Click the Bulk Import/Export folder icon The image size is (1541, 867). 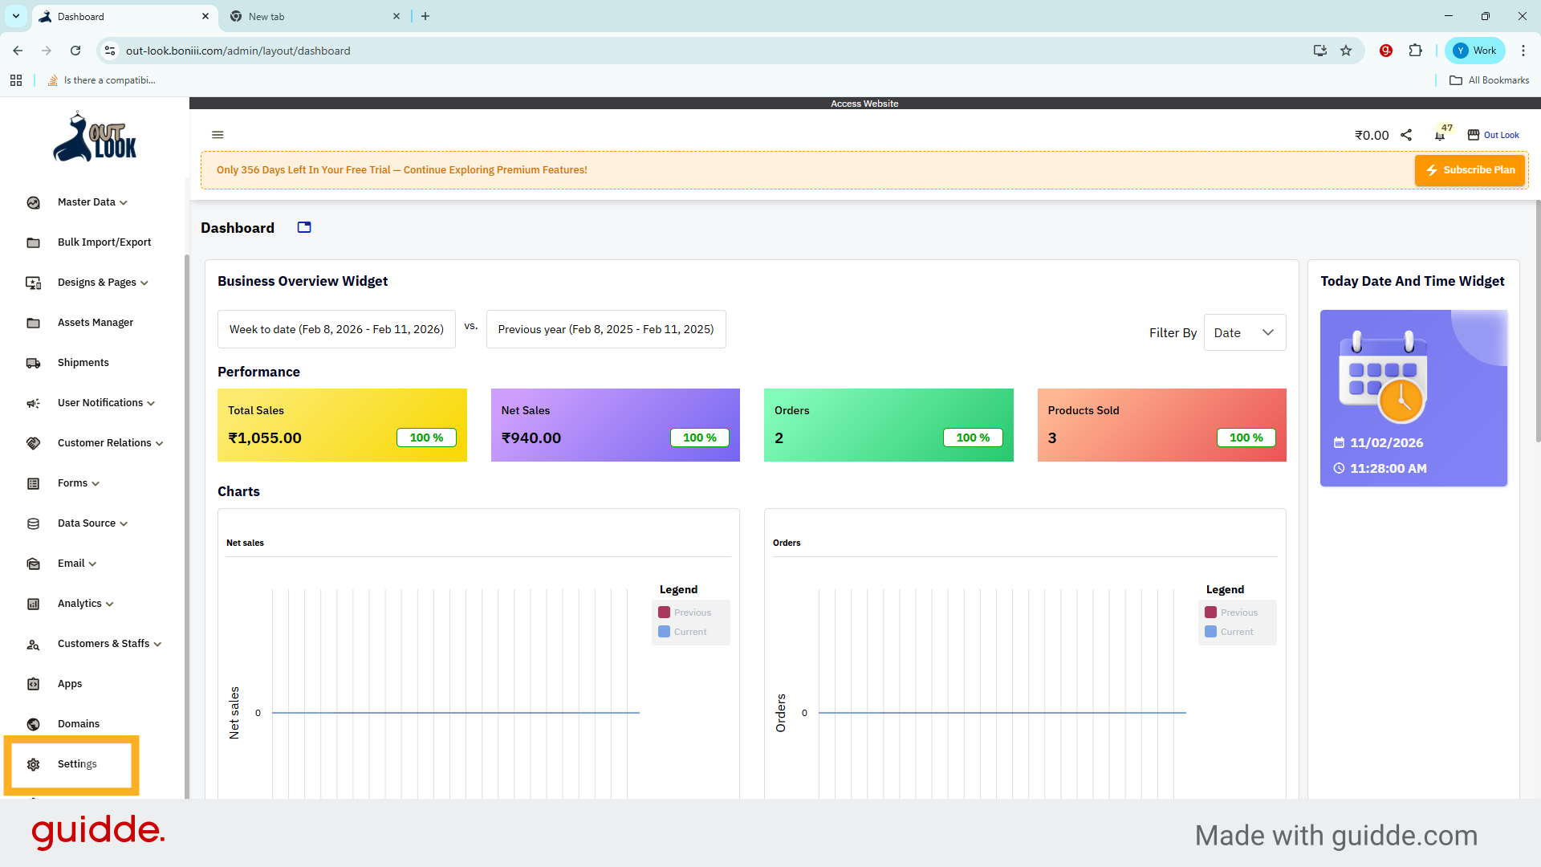[33, 242]
